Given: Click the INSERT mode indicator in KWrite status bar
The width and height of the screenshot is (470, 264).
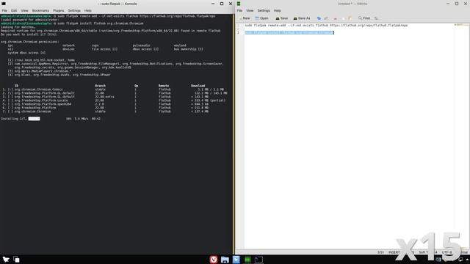Looking at the screenshot, I should tap(394, 252).
